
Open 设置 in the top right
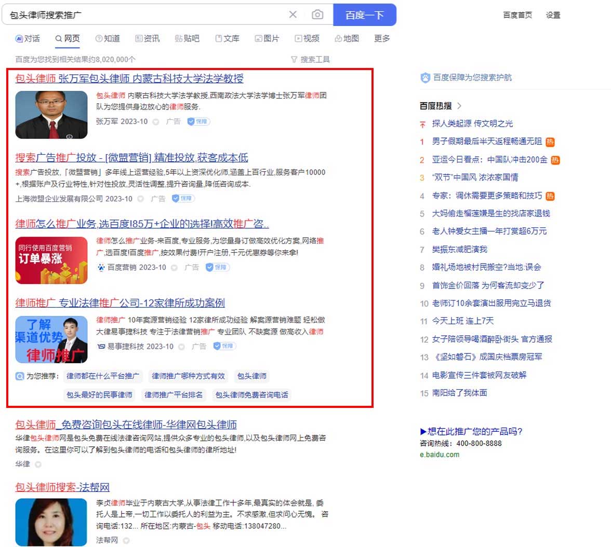(553, 15)
